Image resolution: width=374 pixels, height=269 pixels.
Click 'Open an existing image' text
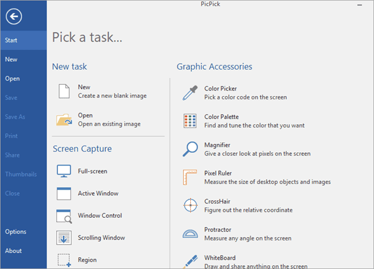[109, 124]
